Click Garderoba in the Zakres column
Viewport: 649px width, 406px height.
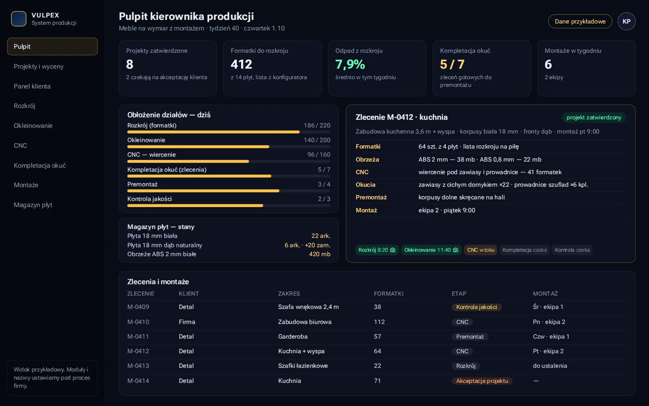[x=293, y=337]
